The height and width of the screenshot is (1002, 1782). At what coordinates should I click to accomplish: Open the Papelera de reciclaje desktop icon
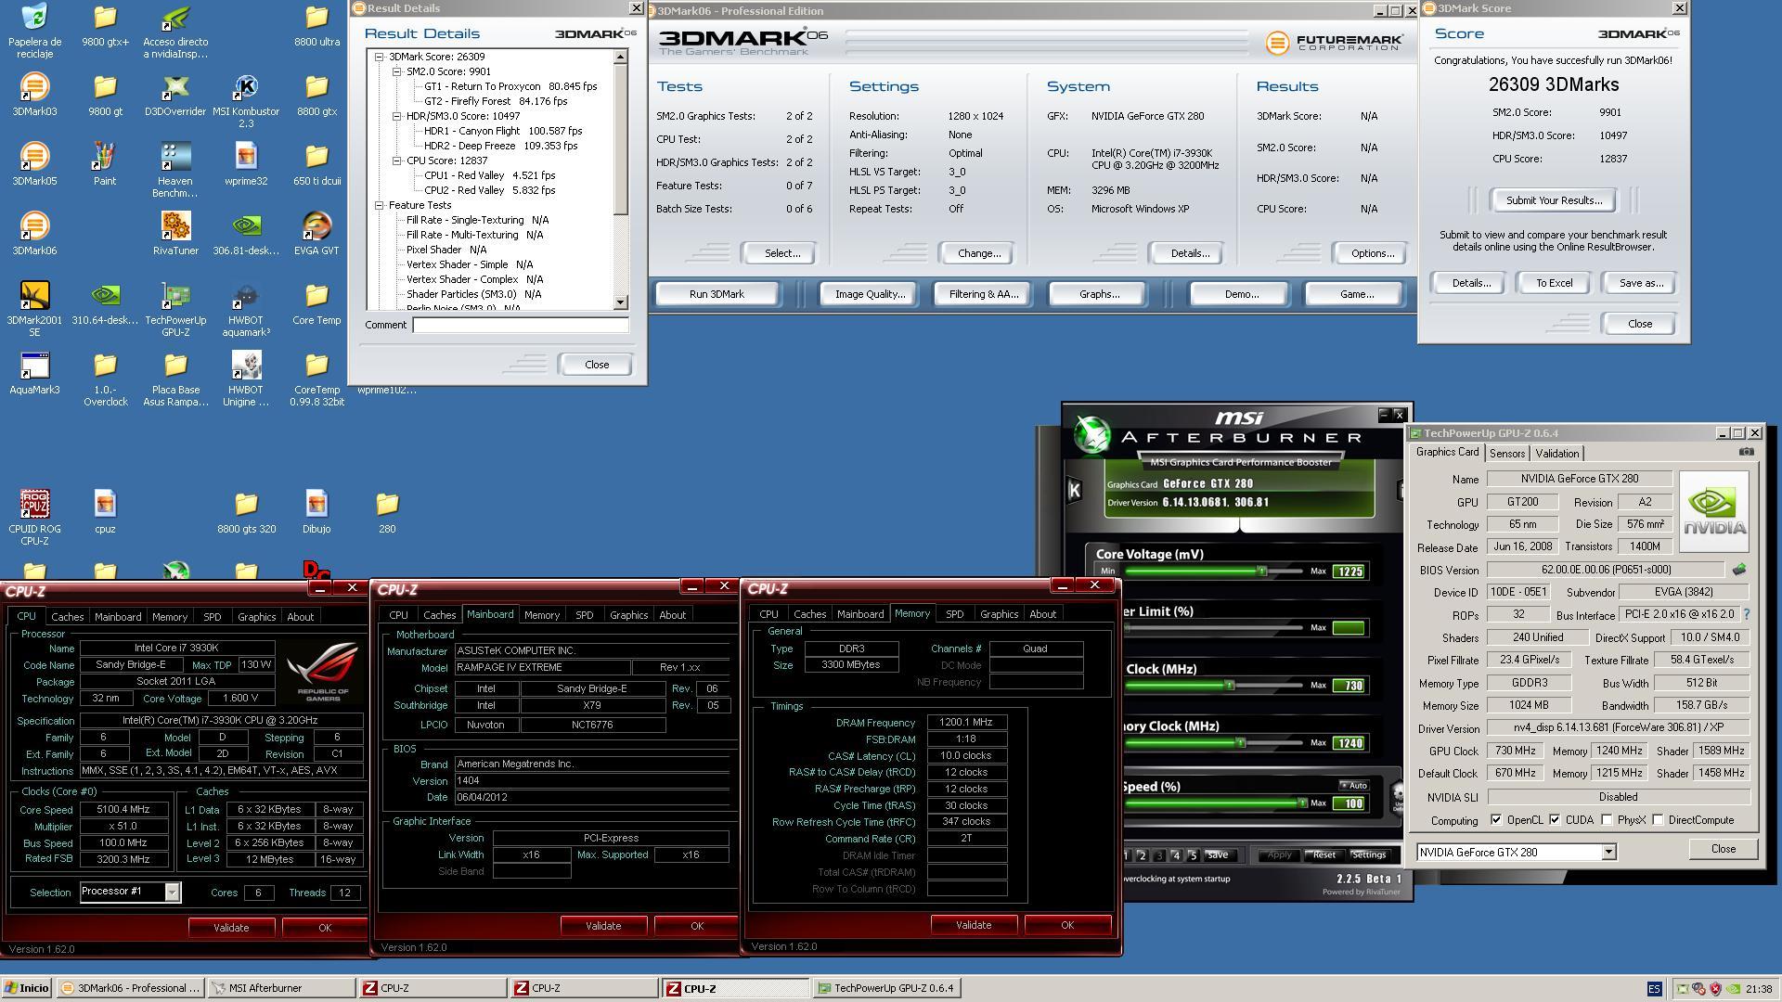pos(34,30)
